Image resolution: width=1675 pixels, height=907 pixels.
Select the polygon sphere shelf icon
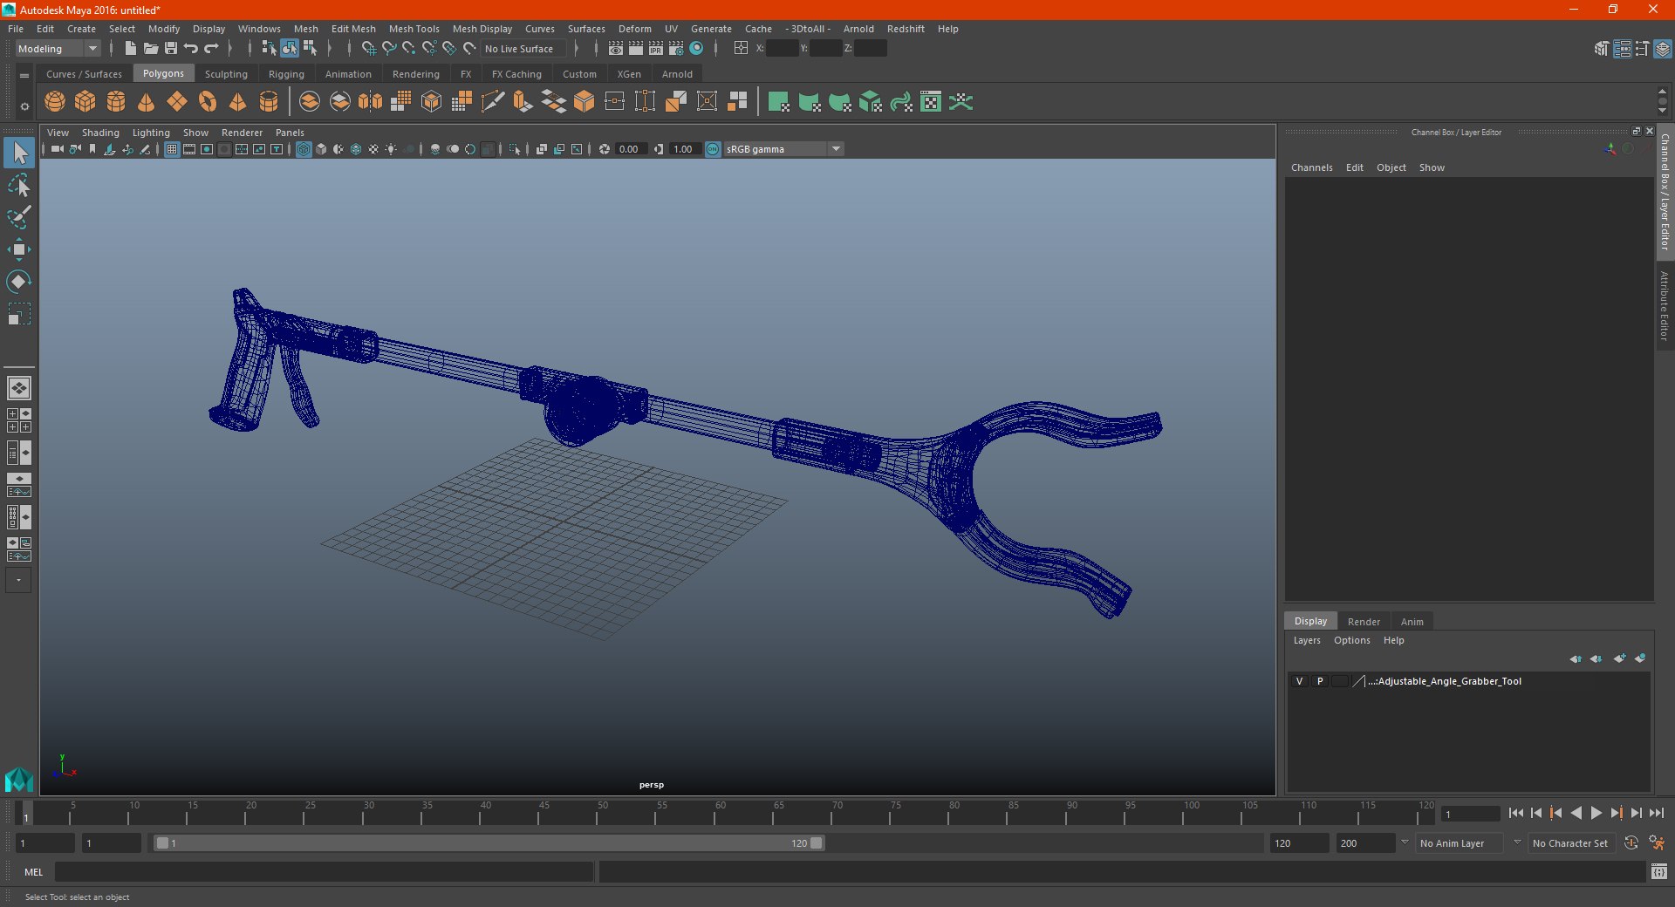click(x=55, y=102)
